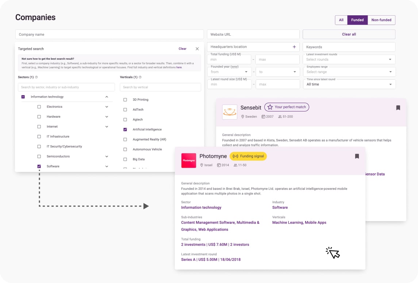Open the Verticals help info icon
The width and height of the screenshot is (418, 283).
[140, 77]
